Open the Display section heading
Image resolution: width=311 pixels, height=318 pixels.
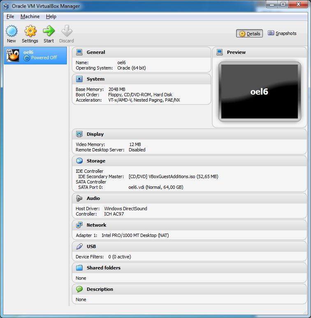click(x=95, y=134)
